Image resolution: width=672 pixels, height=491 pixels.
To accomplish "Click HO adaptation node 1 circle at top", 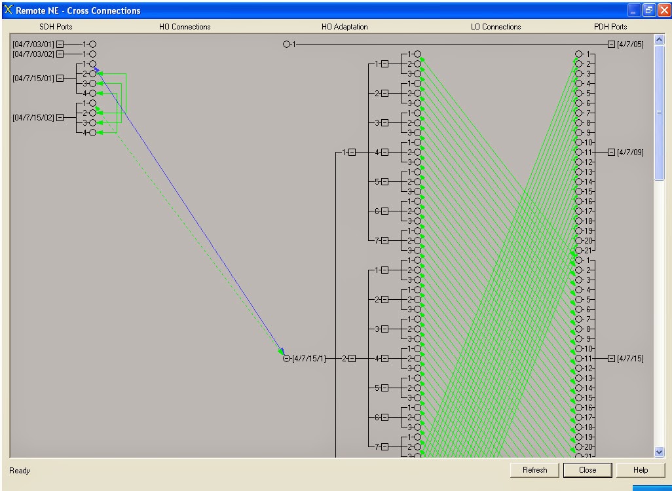I will pyautogui.click(x=288, y=44).
